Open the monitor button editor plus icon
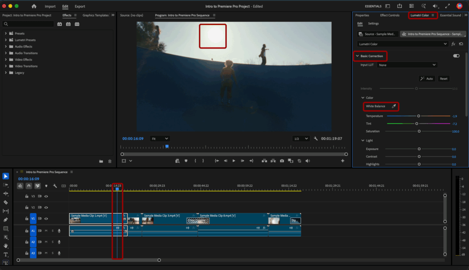This screenshot has width=469, height=270. (343, 161)
